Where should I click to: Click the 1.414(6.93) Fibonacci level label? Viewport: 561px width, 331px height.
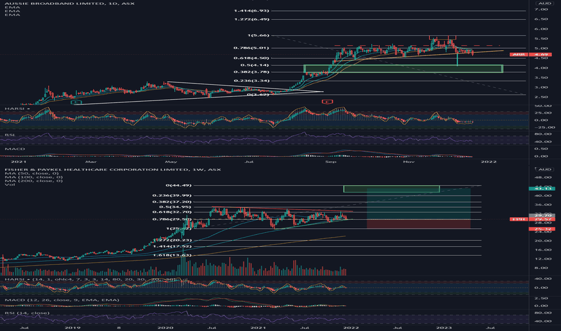(x=252, y=11)
